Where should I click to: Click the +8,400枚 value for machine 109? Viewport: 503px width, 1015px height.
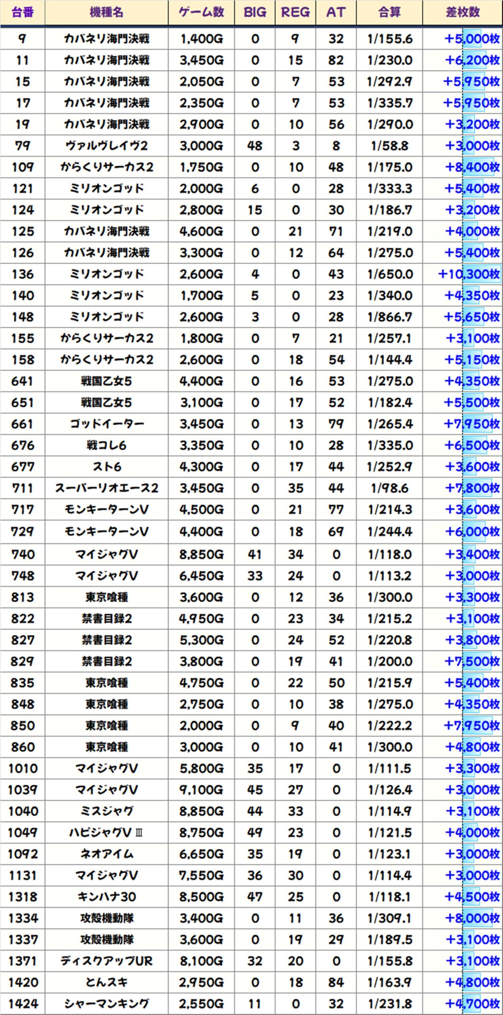[472, 167]
